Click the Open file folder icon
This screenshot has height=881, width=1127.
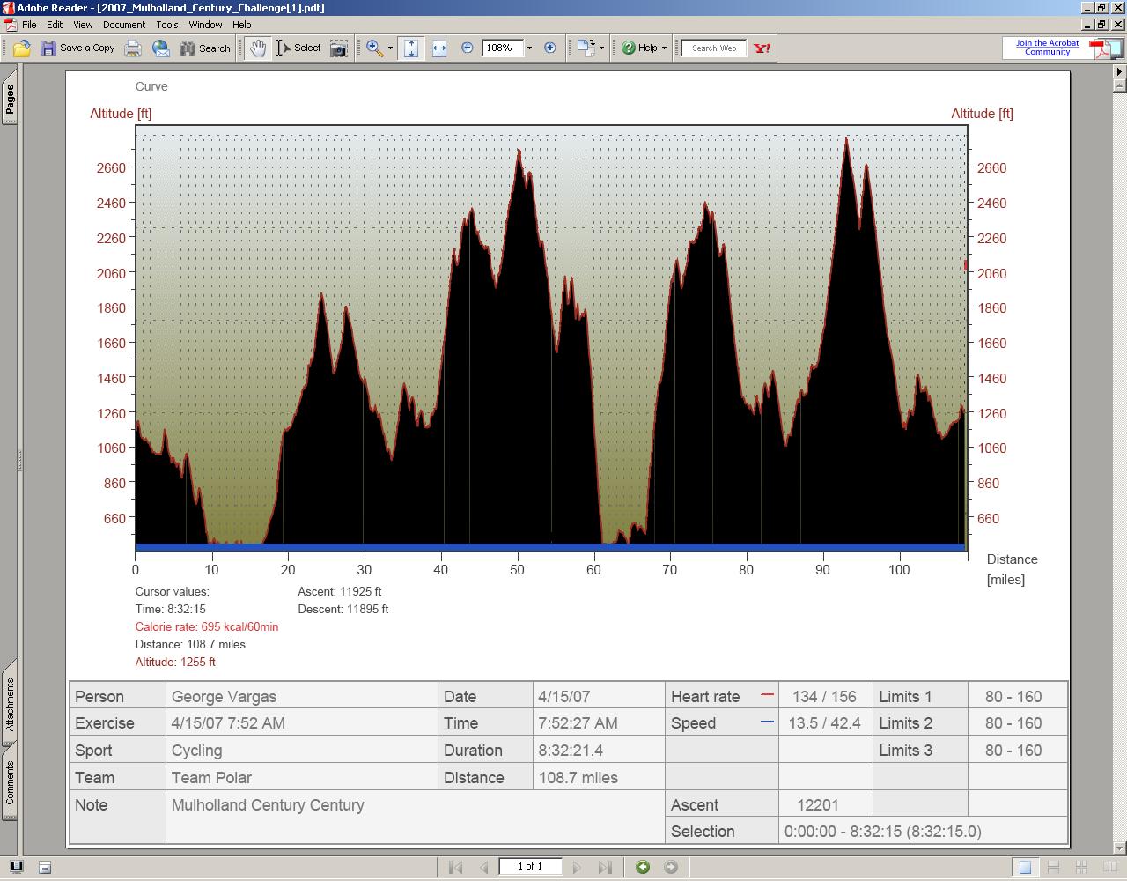coord(22,48)
